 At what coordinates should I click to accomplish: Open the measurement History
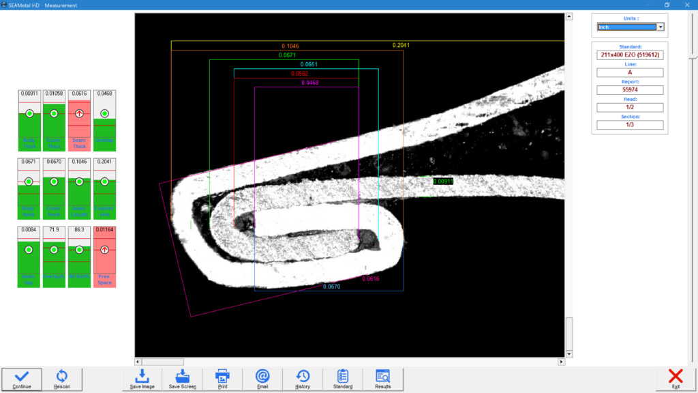[x=303, y=379]
